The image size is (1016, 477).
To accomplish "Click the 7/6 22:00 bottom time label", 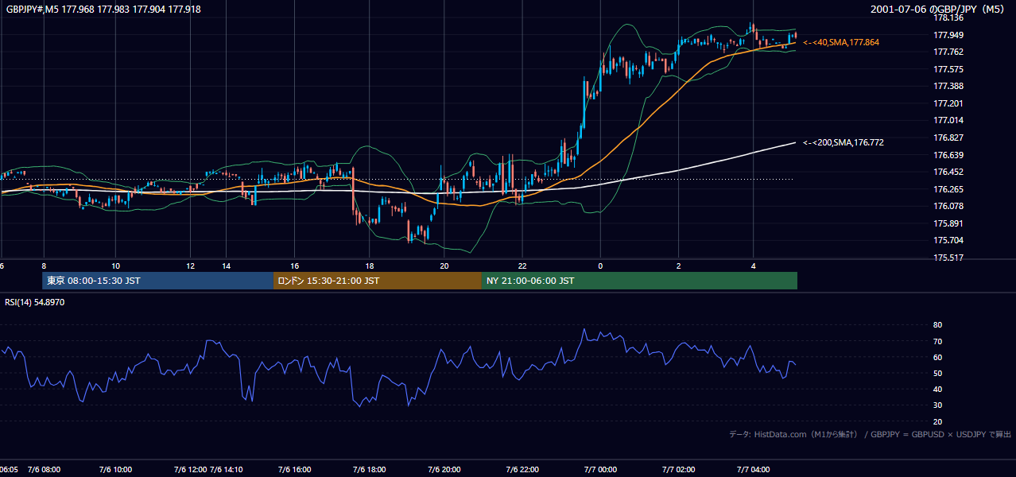I will pyautogui.click(x=522, y=469).
